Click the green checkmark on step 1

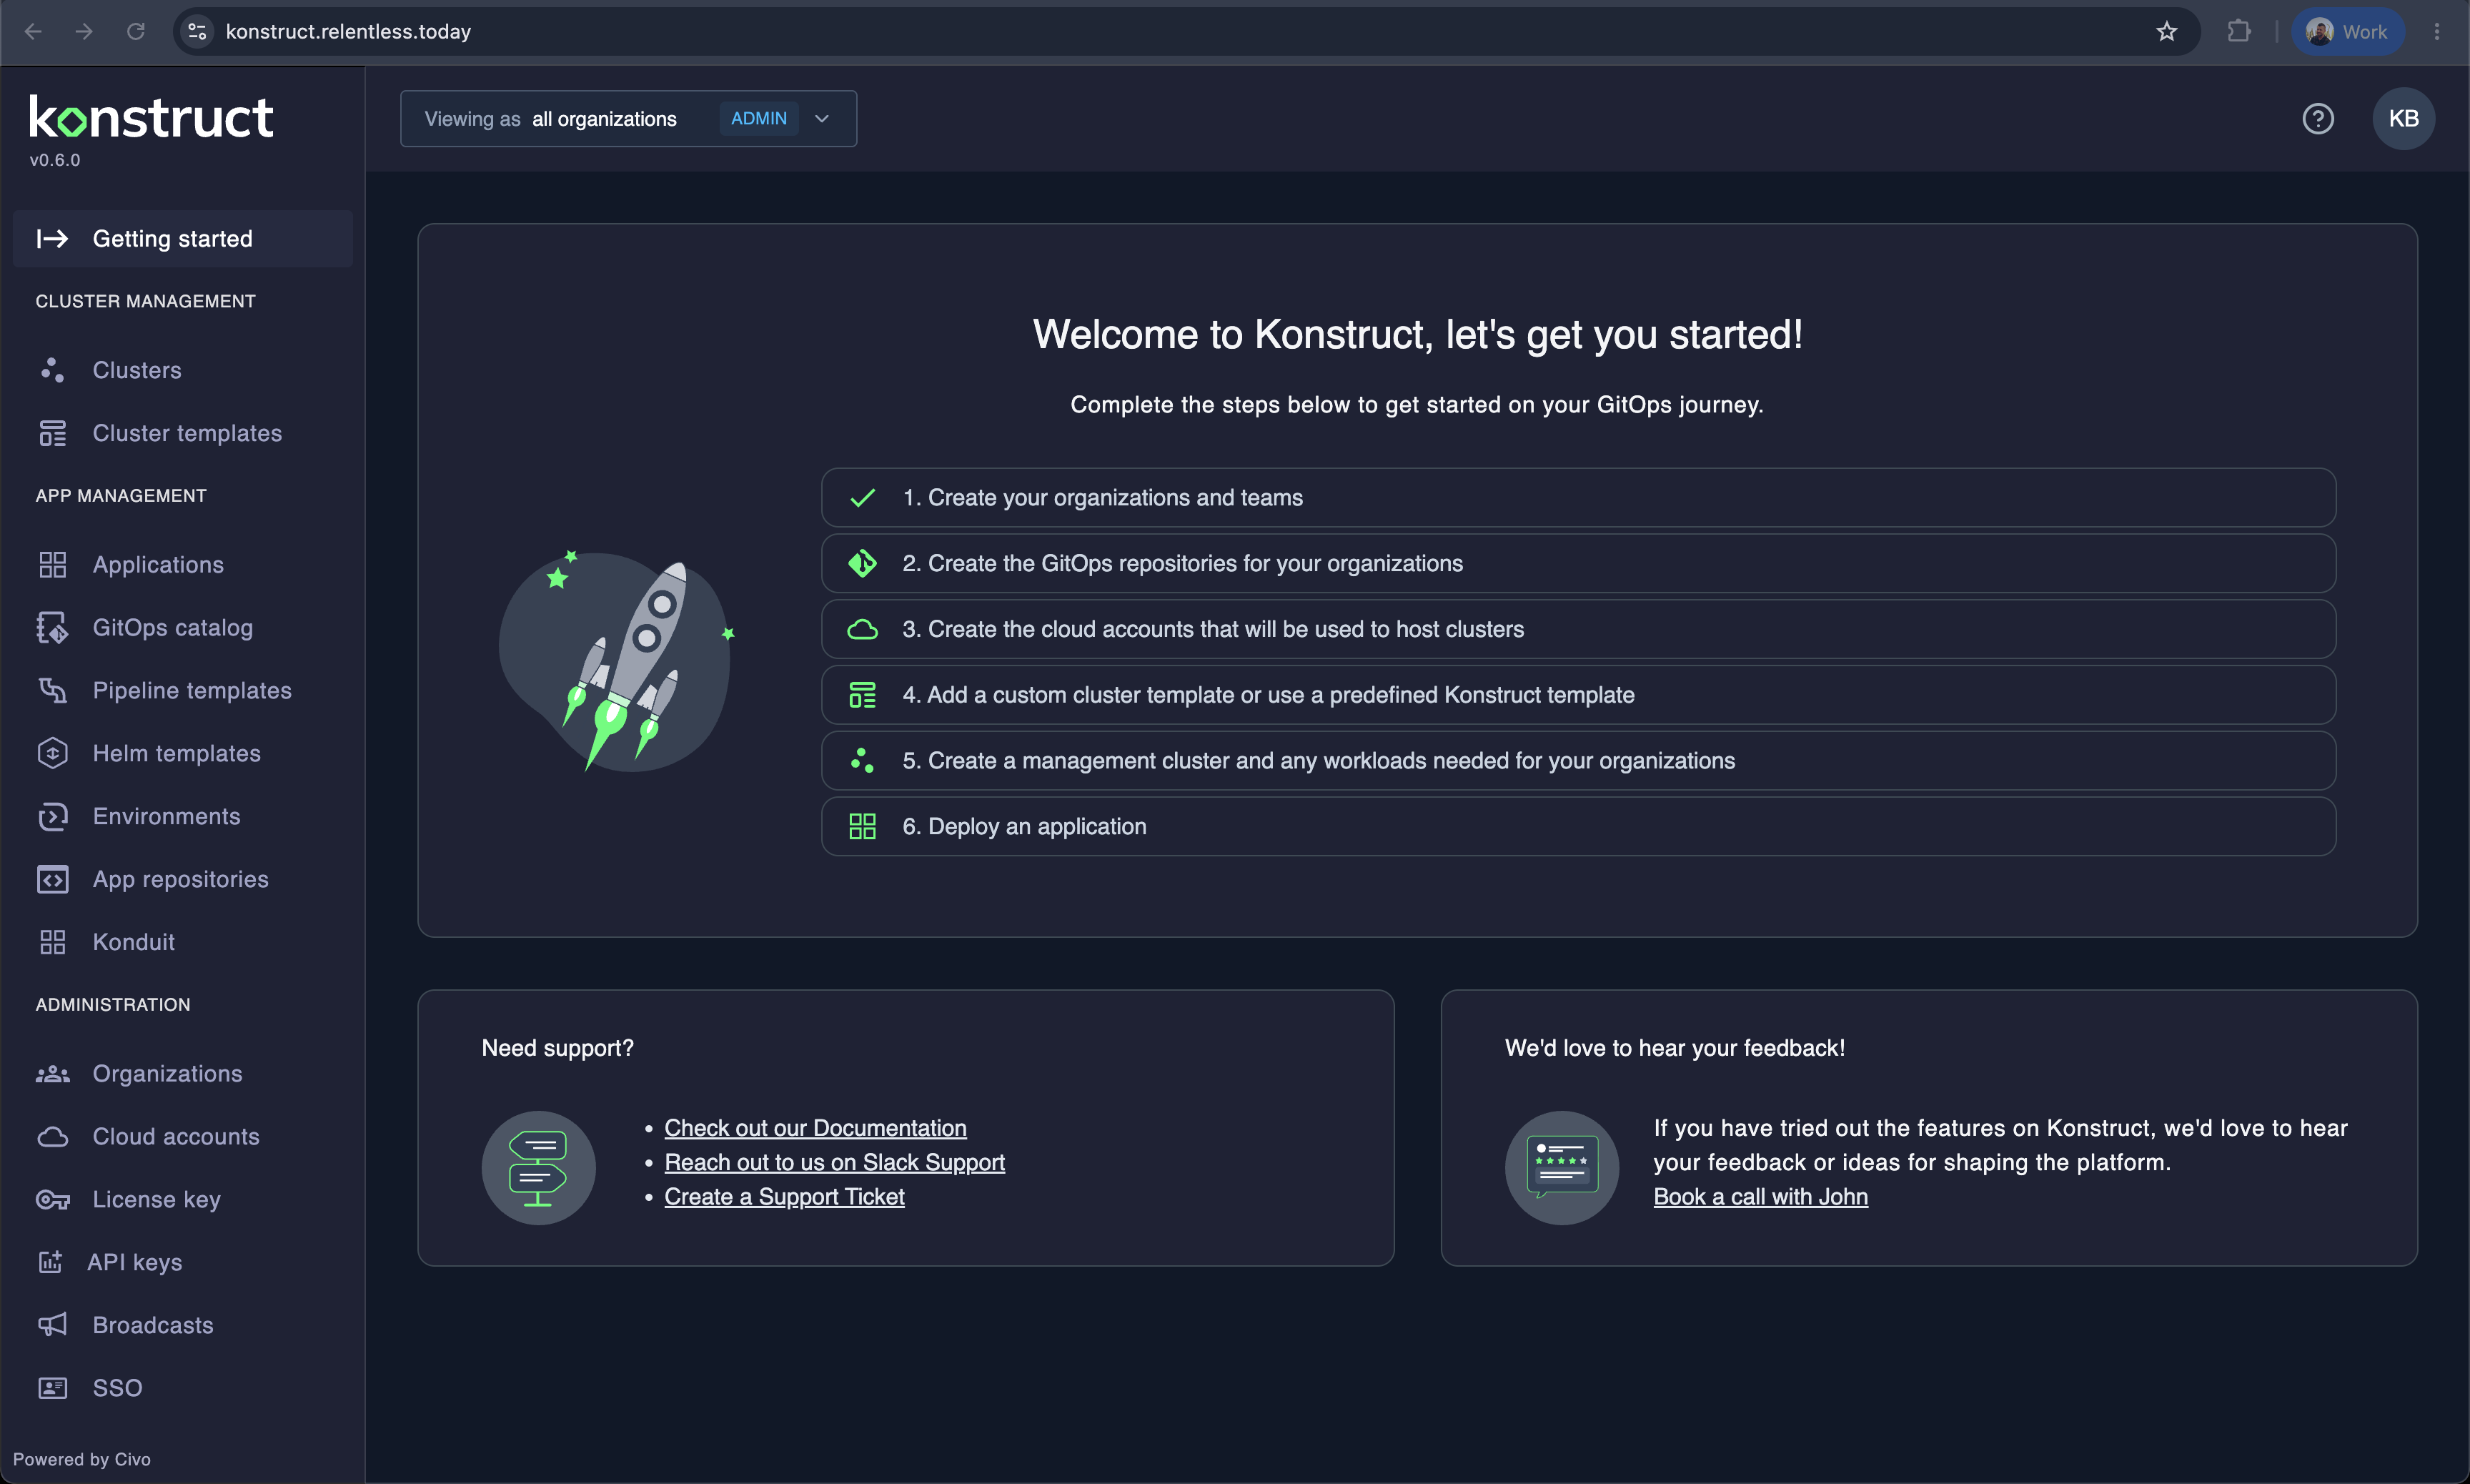point(863,498)
